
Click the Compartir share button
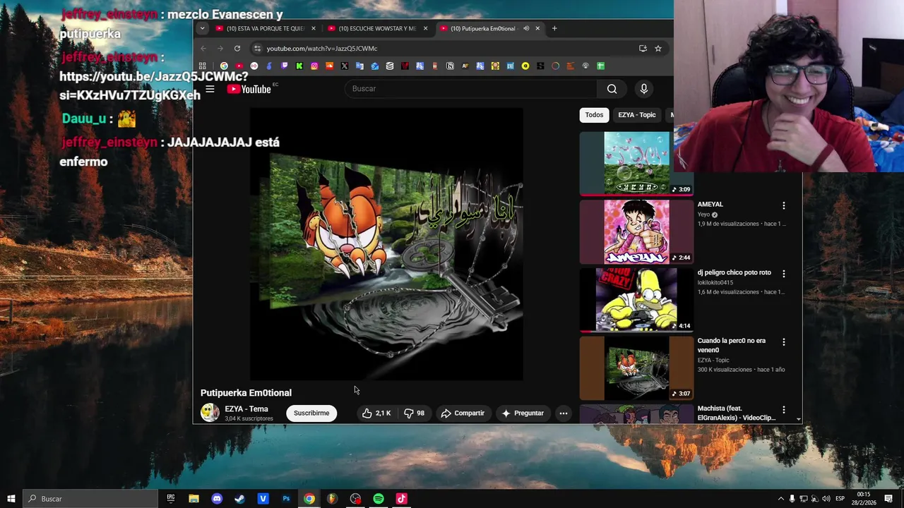(463, 413)
